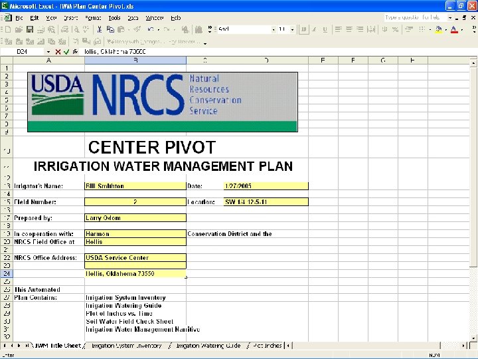
Task: Open the View menu
Action: pyautogui.click(x=51, y=18)
